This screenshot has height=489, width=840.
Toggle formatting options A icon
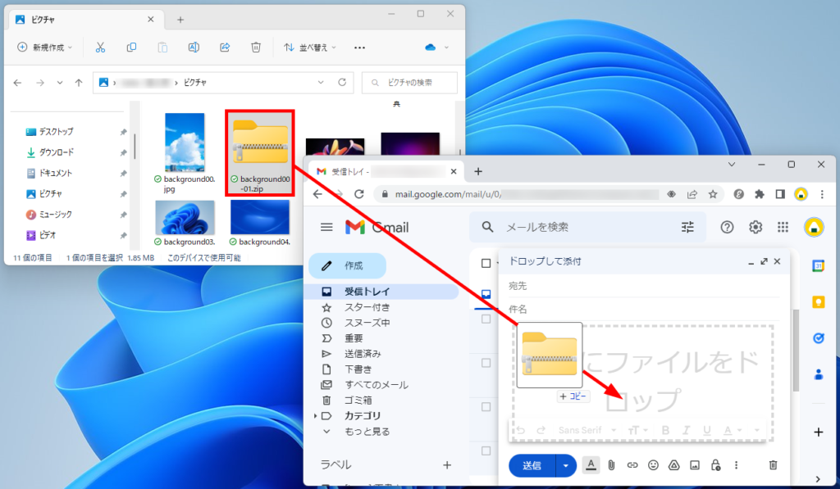pos(591,465)
